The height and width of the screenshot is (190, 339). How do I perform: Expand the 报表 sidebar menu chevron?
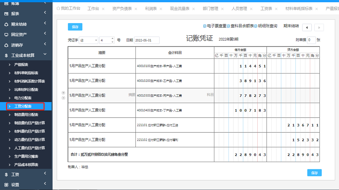coord(45,13)
